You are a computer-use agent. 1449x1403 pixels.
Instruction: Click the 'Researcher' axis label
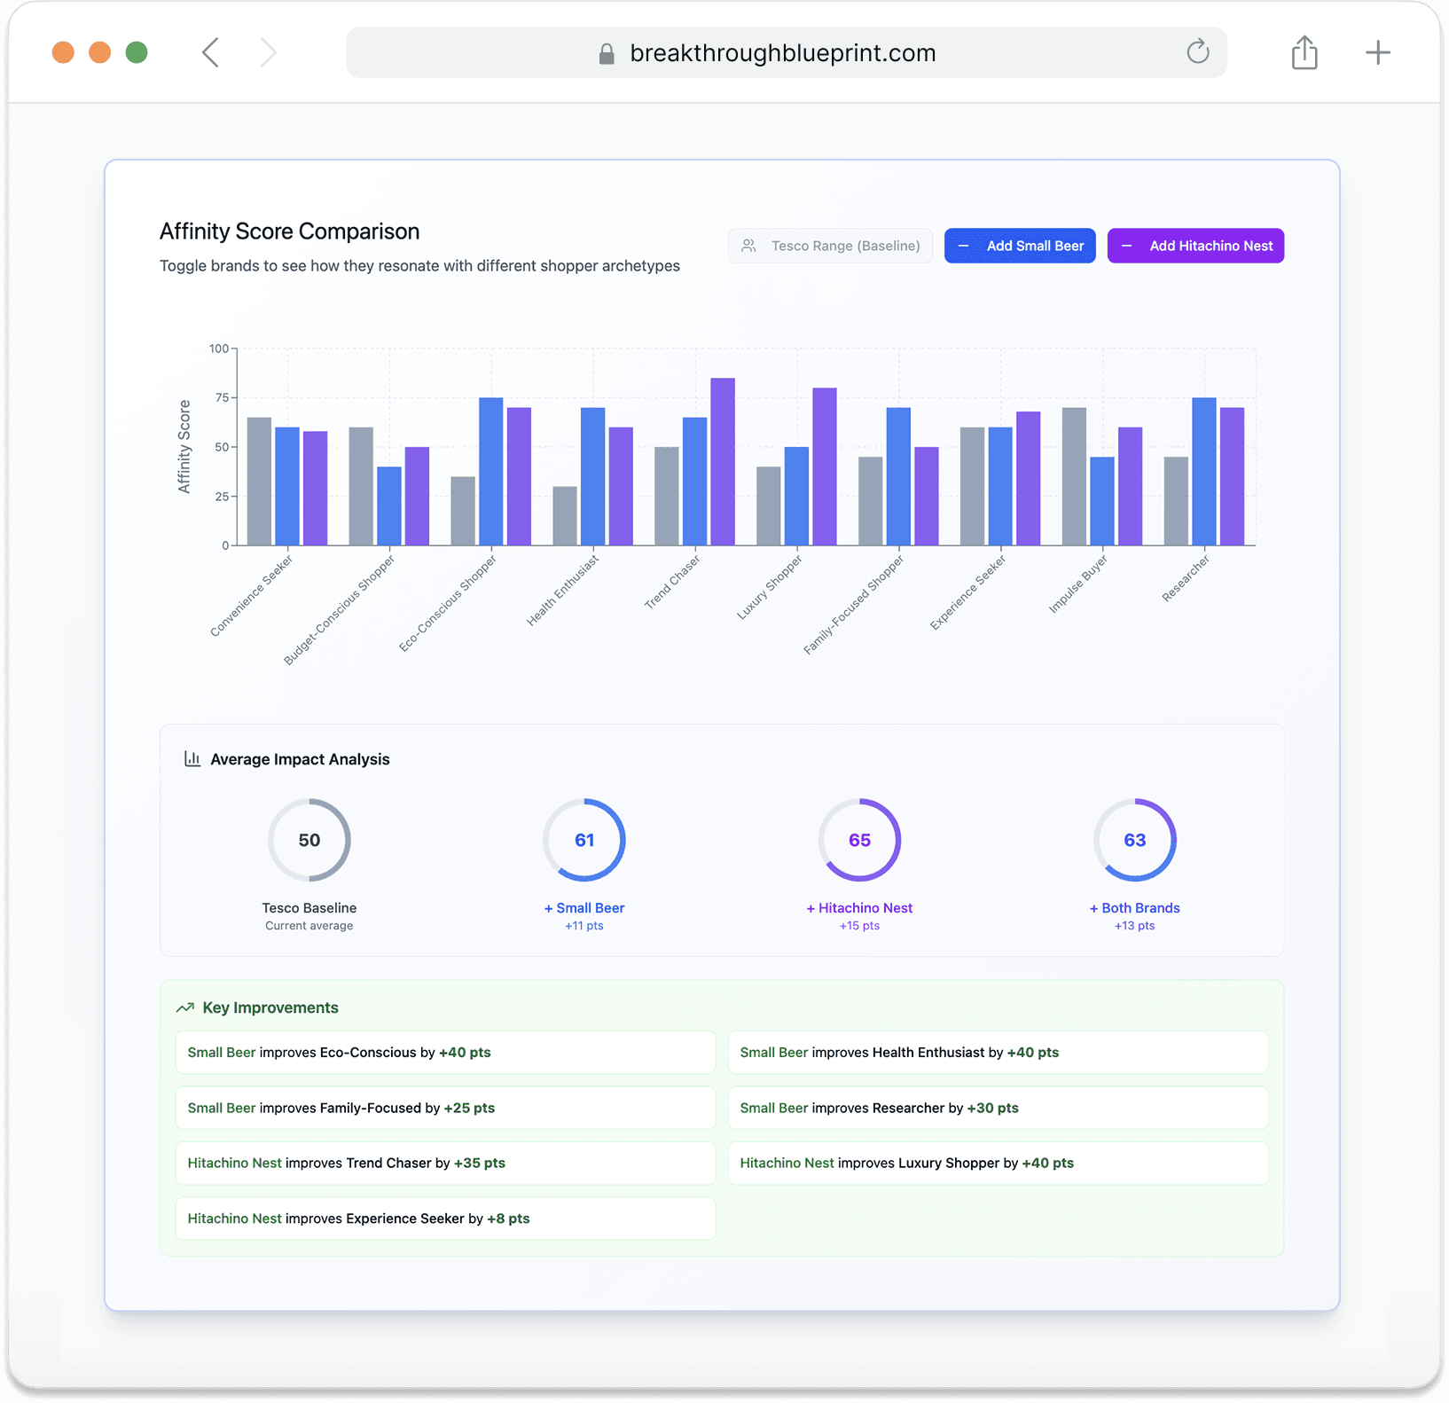1187,579
